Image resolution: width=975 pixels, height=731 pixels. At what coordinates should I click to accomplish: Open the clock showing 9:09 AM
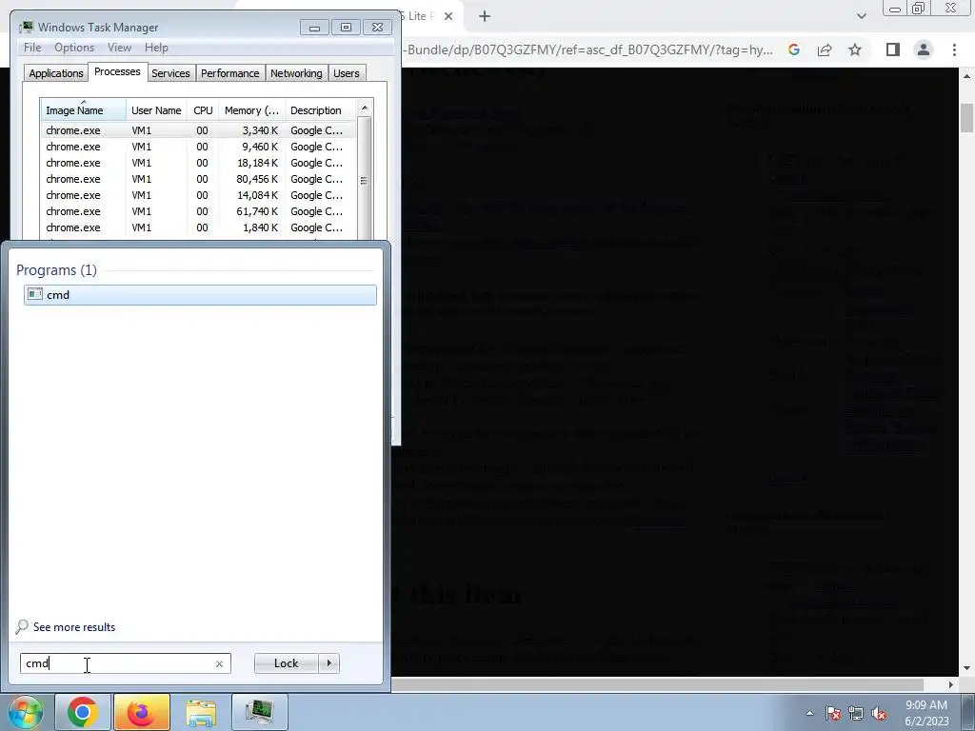(x=926, y=713)
